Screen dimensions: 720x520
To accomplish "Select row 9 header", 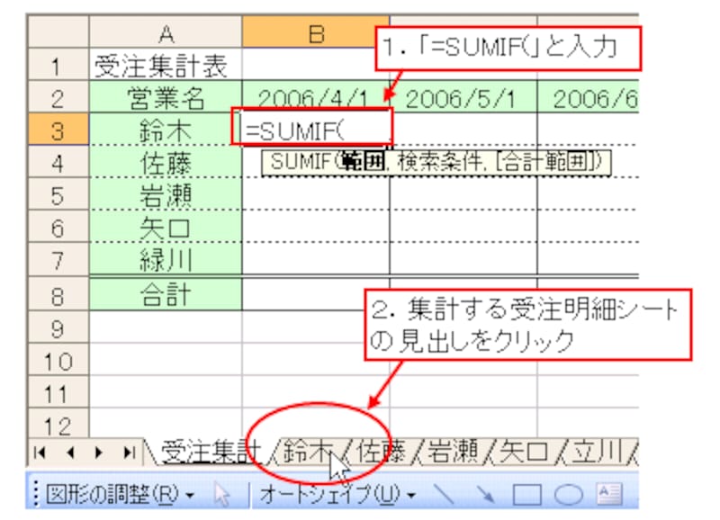I will click(58, 327).
